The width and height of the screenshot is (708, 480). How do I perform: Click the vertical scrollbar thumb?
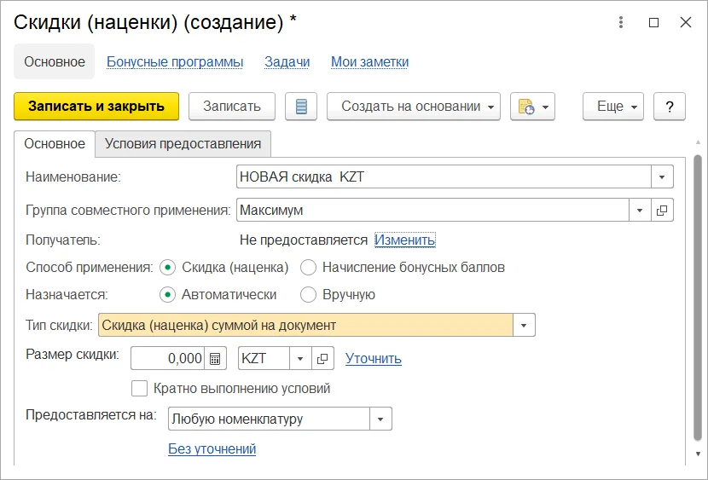click(x=698, y=298)
